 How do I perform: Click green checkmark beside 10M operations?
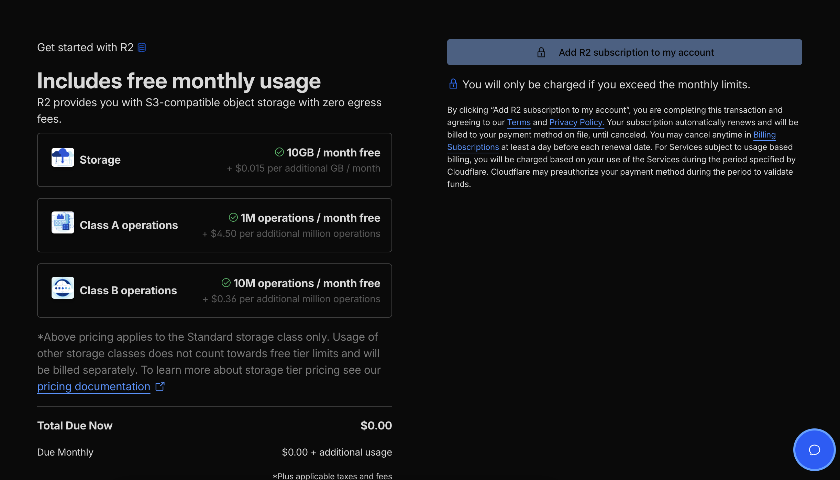pyautogui.click(x=226, y=283)
